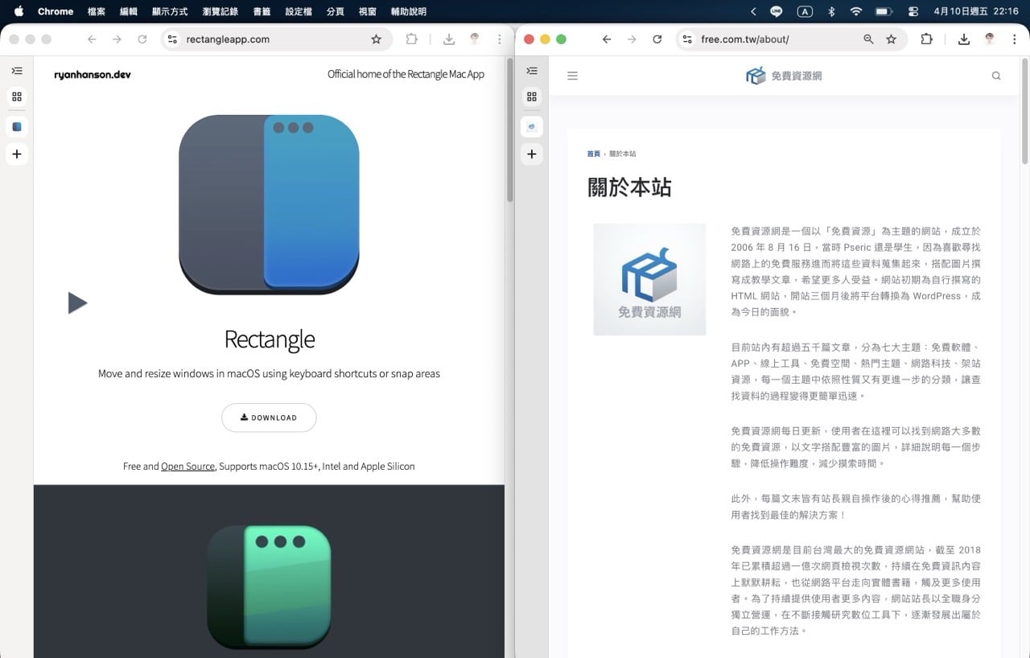The image size is (1030, 658).
Task: Open Extensions puzzle icon in right window
Action: pyautogui.click(x=926, y=39)
